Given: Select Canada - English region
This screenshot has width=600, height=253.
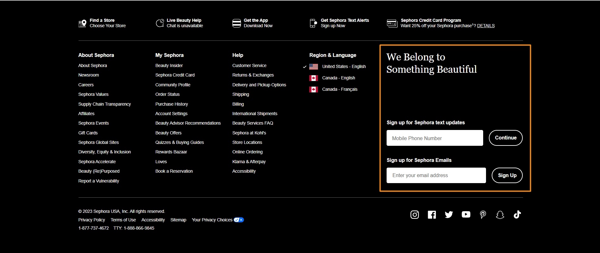Looking at the screenshot, I should tap(338, 78).
